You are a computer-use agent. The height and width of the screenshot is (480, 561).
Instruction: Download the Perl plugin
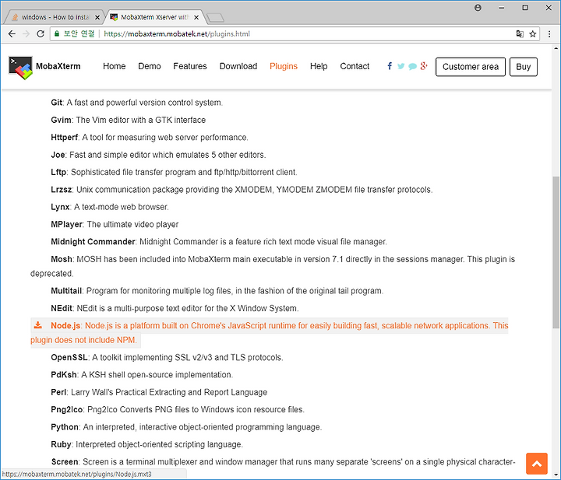[x=159, y=392]
